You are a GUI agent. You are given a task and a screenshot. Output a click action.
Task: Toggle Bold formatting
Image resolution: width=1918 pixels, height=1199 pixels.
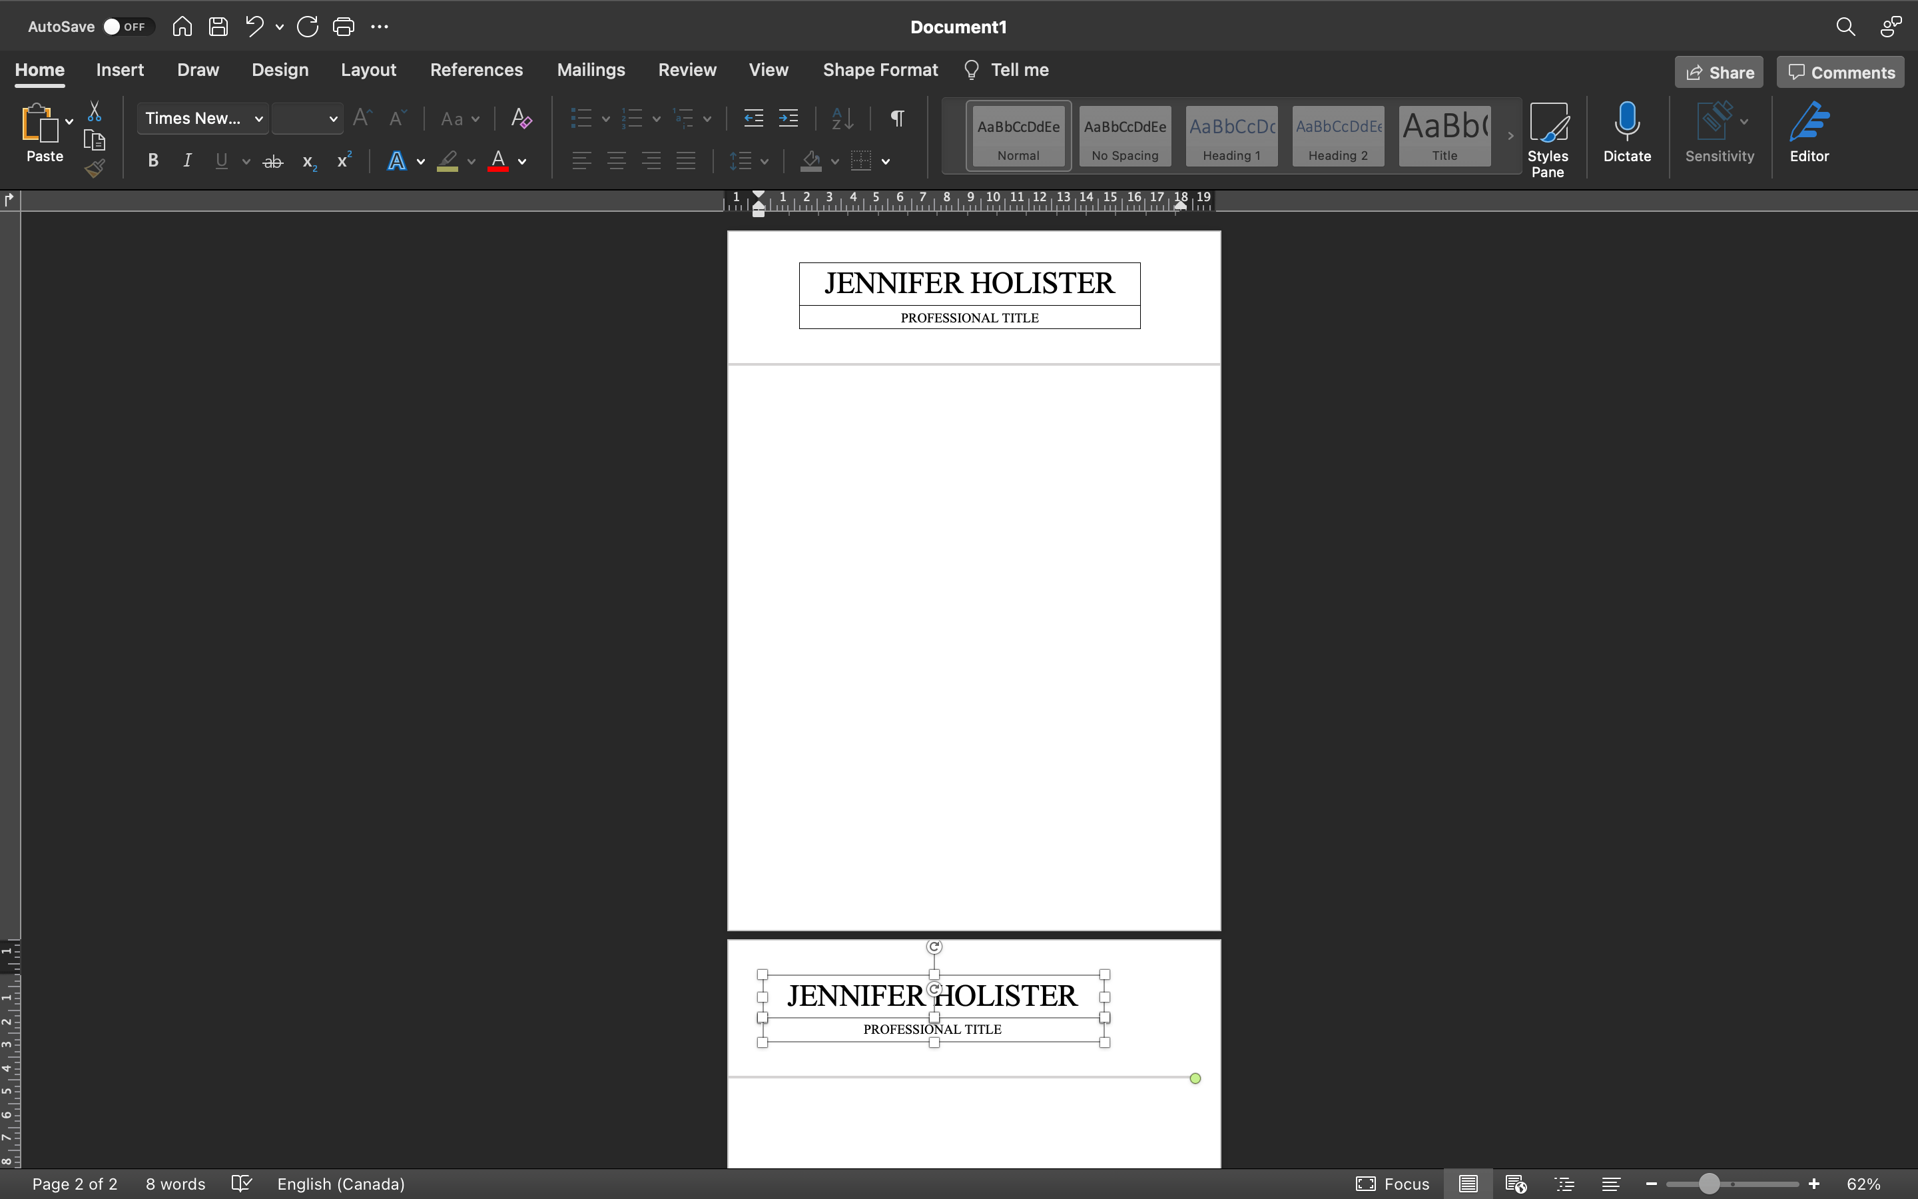(x=153, y=161)
